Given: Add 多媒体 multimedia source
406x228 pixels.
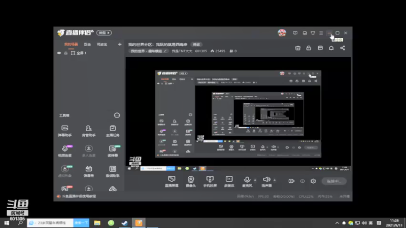Looking at the screenshot, I should 229,181.
